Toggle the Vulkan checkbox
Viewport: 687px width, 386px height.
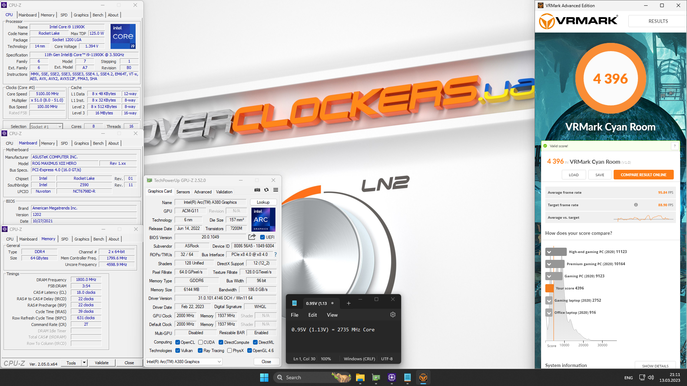point(177,351)
